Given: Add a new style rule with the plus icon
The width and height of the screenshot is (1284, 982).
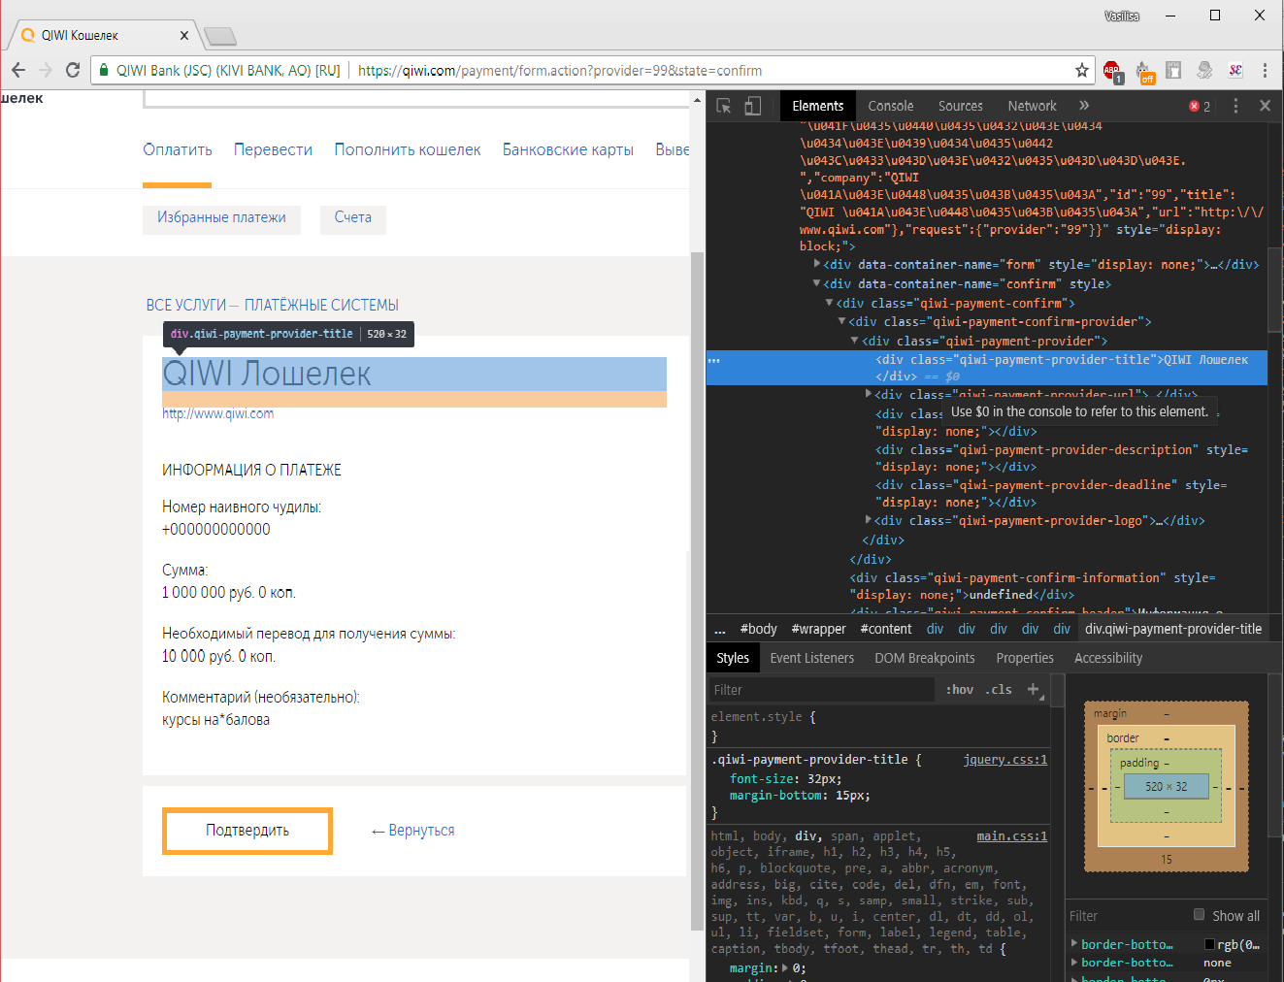Looking at the screenshot, I should [x=1033, y=689].
